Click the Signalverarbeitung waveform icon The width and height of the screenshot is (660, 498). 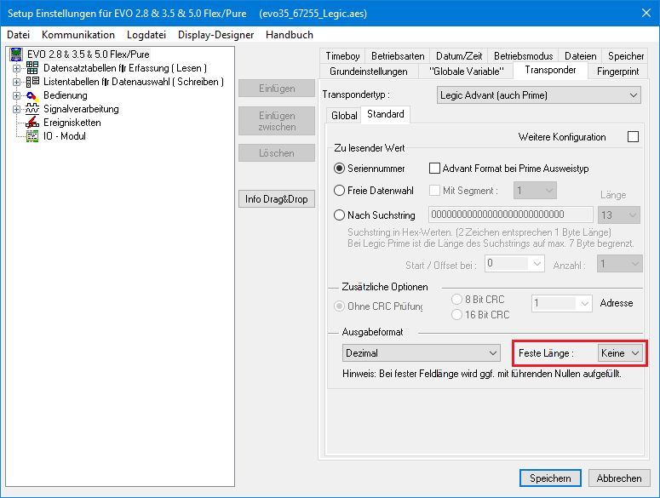click(x=32, y=109)
